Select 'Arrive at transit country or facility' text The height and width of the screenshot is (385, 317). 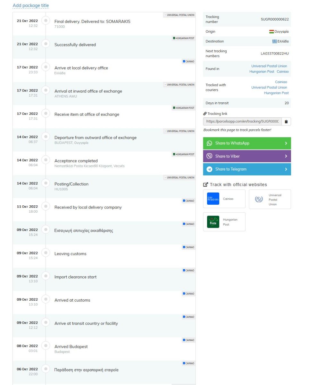click(86, 323)
